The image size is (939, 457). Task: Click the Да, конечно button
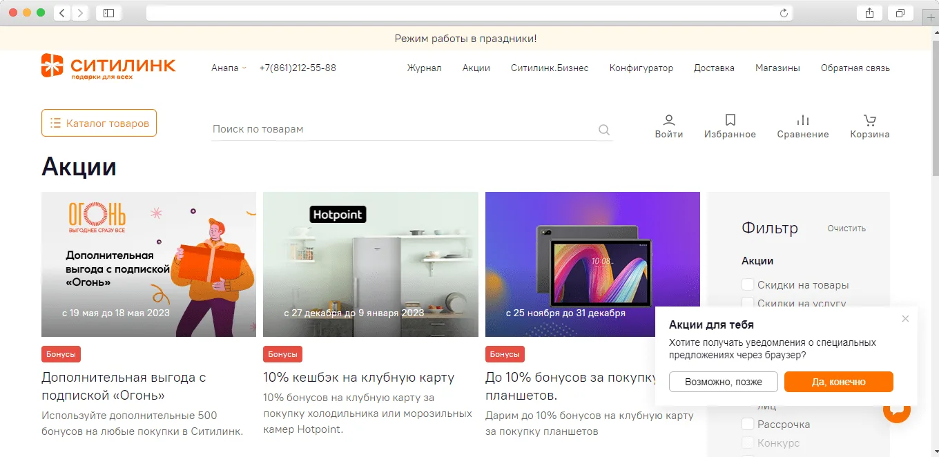(839, 382)
